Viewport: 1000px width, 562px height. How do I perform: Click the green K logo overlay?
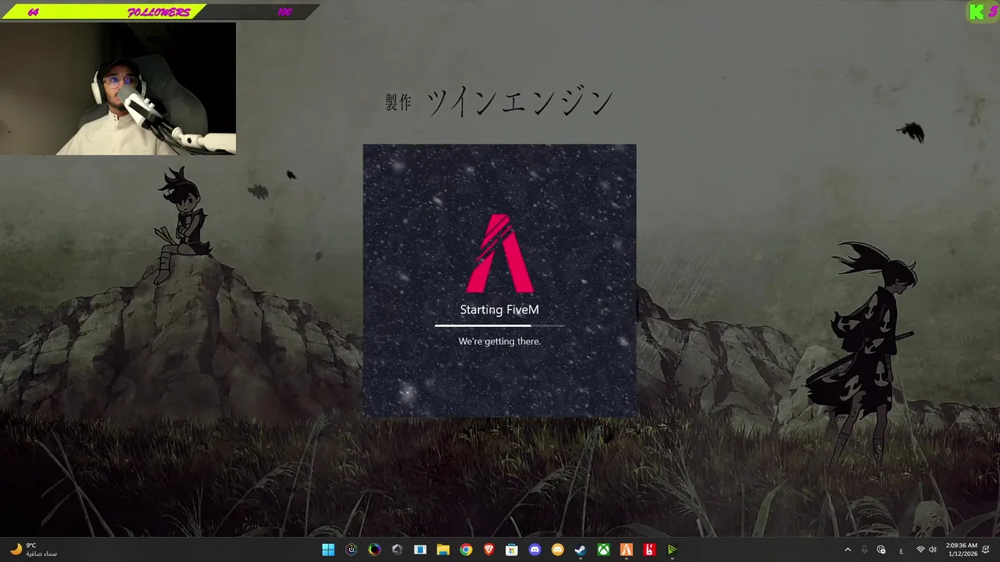(976, 12)
